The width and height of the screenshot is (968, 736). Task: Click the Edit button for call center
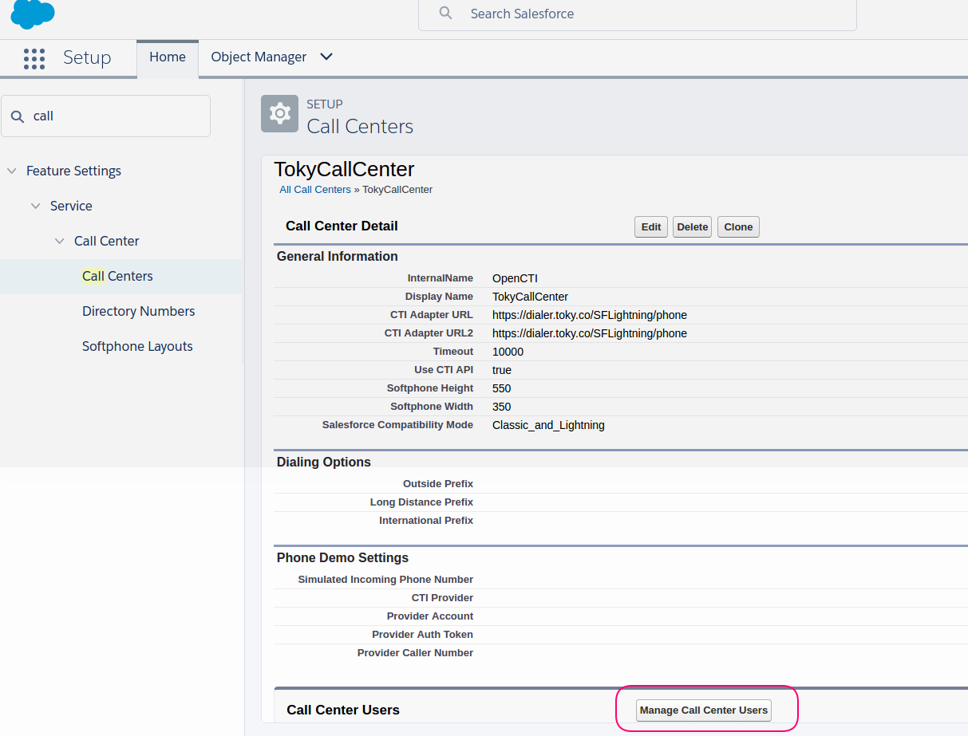[x=651, y=227]
